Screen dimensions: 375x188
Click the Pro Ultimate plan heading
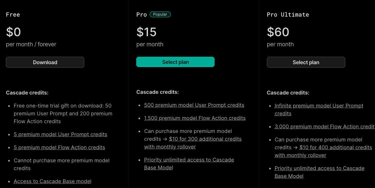click(x=288, y=15)
